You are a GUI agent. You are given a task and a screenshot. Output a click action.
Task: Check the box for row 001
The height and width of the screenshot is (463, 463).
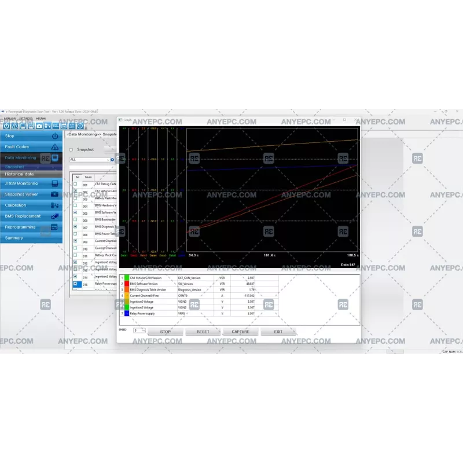[x=75, y=184]
